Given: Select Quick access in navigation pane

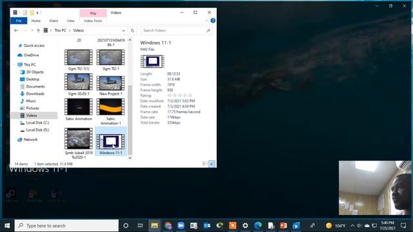Looking at the screenshot, I should point(34,46).
